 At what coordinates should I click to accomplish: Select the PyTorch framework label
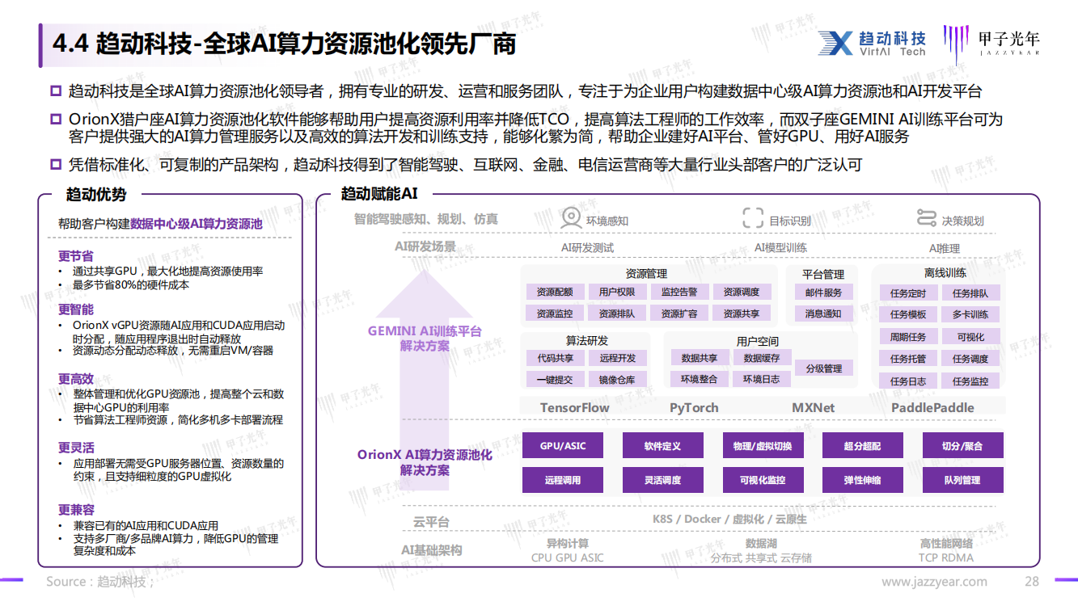[694, 408]
